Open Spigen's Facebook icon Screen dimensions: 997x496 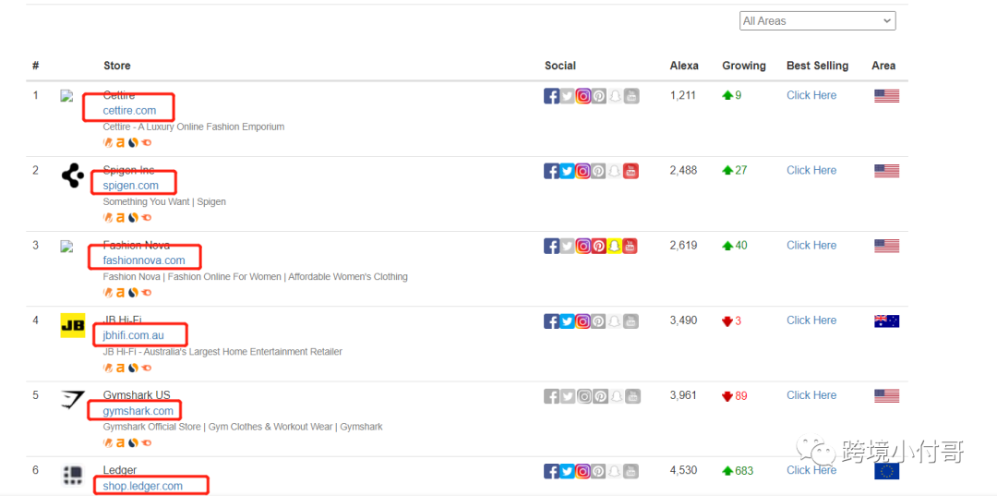[x=552, y=171]
